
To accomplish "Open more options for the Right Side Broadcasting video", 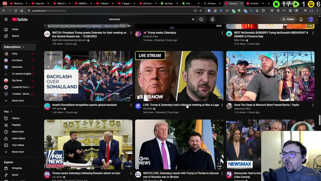I will tap(131, 33).
